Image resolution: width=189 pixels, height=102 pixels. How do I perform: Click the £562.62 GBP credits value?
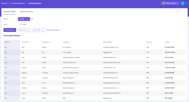(x=169, y=93)
